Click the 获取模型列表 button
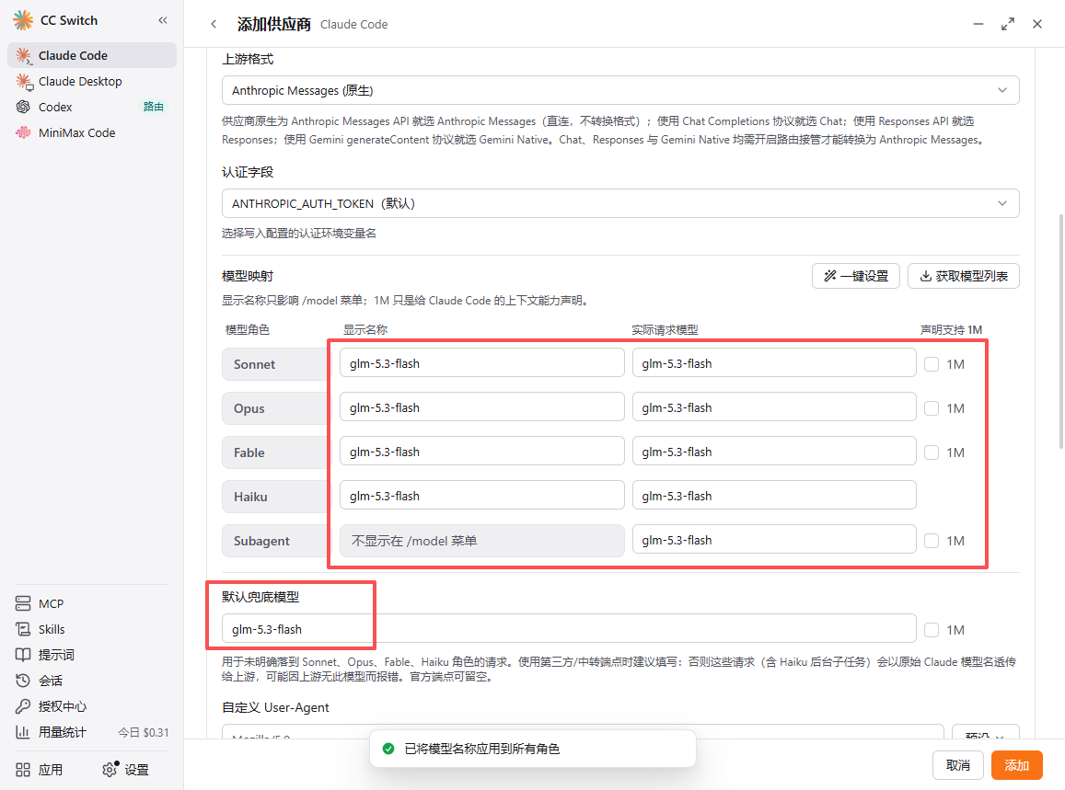The height and width of the screenshot is (790, 1065). pyautogui.click(x=963, y=276)
